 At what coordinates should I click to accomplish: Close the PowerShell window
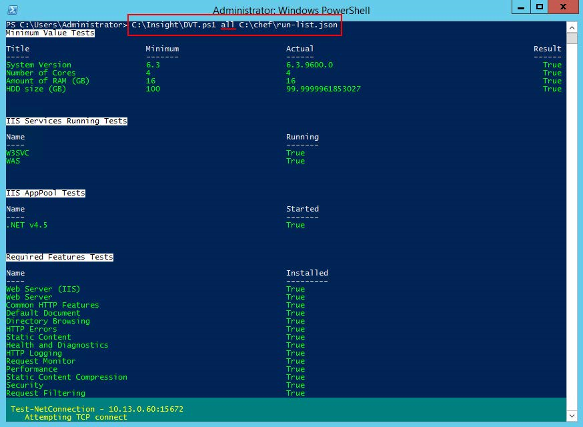(x=564, y=7)
